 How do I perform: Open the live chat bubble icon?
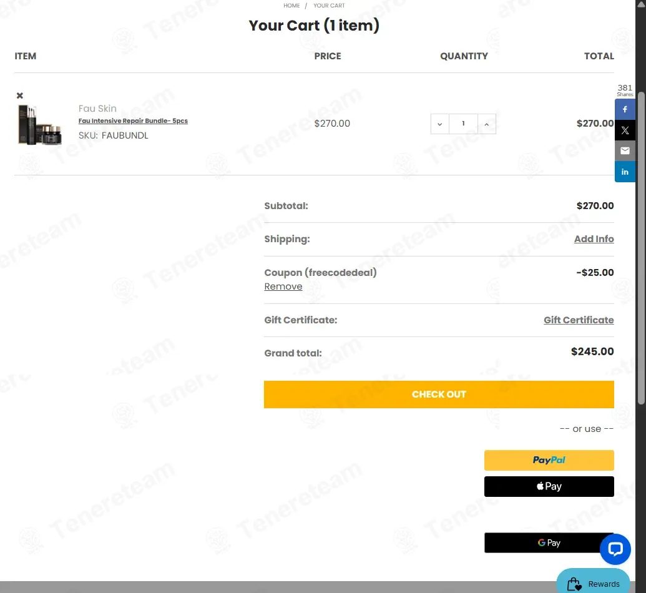click(615, 549)
